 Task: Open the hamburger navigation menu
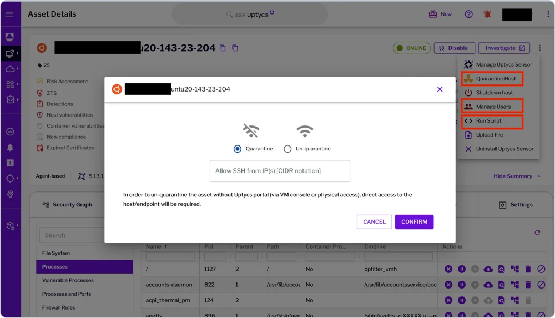coord(9,14)
